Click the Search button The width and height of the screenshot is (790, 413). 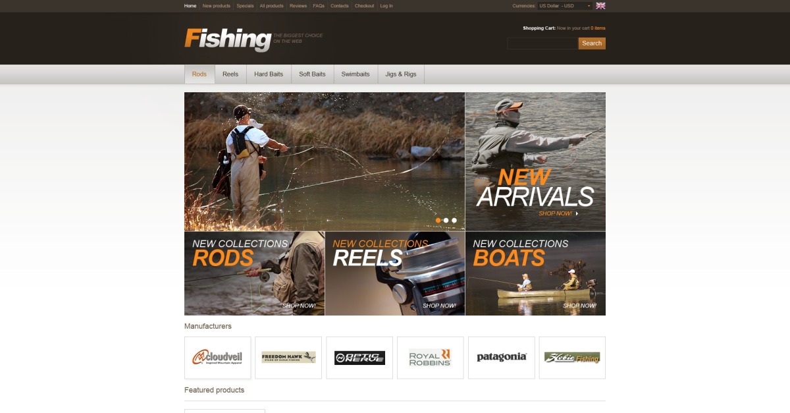pyautogui.click(x=592, y=43)
